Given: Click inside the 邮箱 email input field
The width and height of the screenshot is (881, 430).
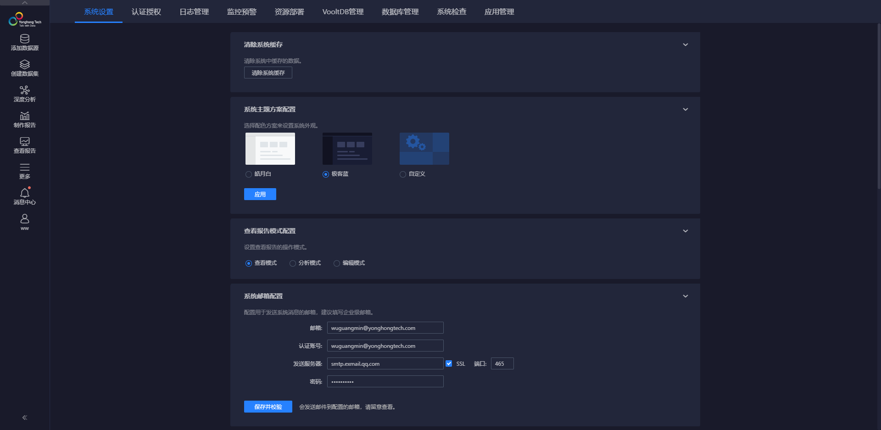Looking at the screenshot, I should 385,327.
